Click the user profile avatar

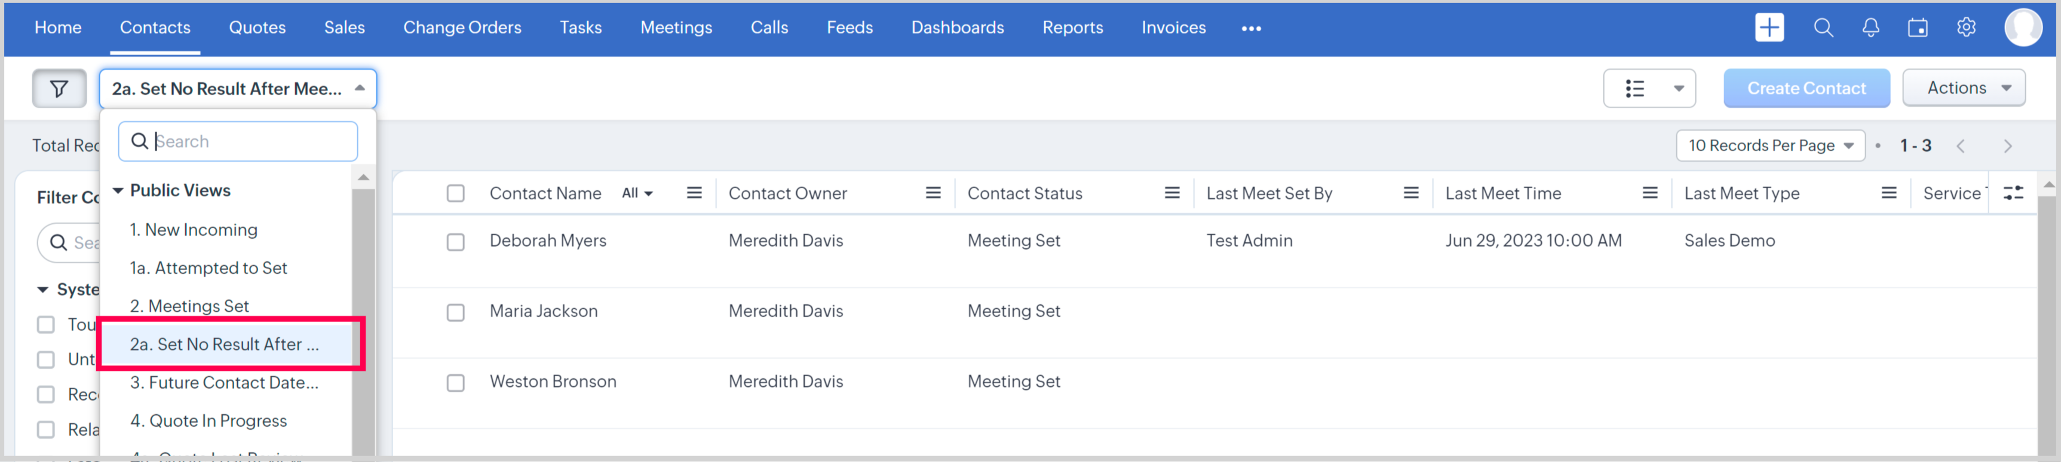click(2022, 28)
